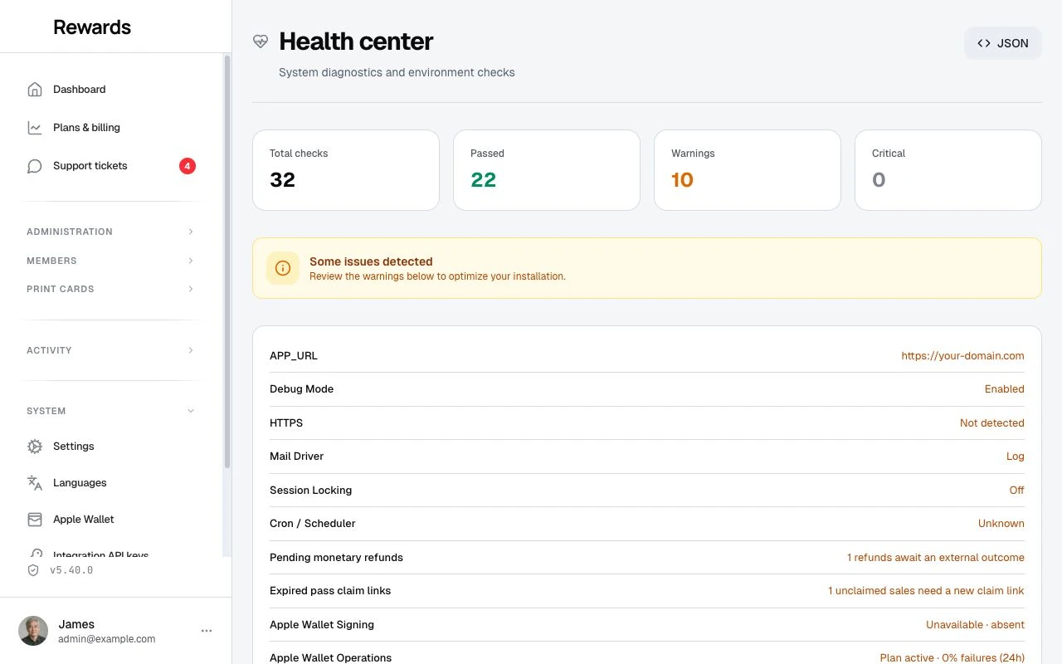Open the Languages menu item
1062x664 pixels.
coord(111,483)
